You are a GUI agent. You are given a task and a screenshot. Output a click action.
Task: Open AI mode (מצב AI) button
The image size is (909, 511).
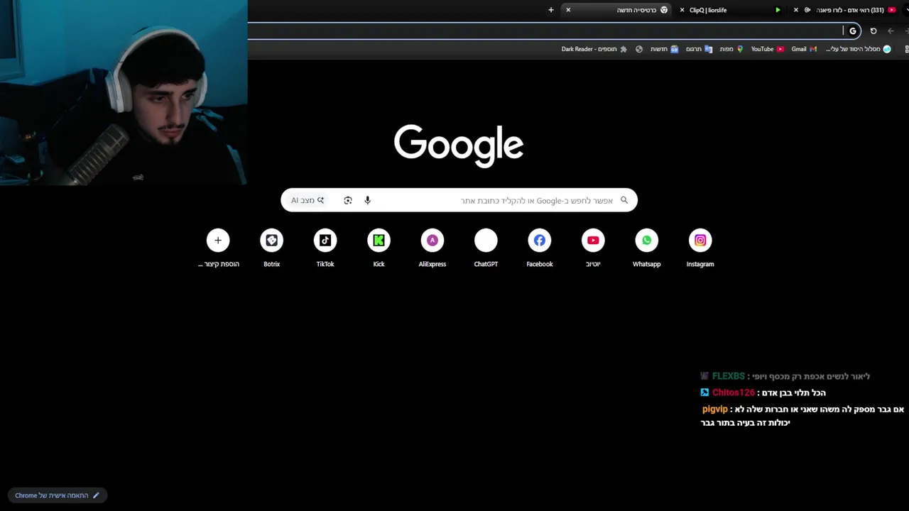click(x=307, y=200)
